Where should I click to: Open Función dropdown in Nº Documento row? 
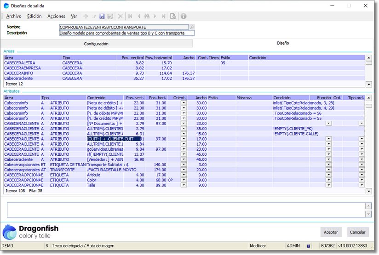coord(328,124)
